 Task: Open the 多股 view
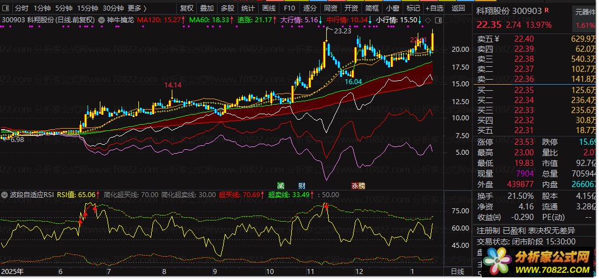tap(228, 8)
